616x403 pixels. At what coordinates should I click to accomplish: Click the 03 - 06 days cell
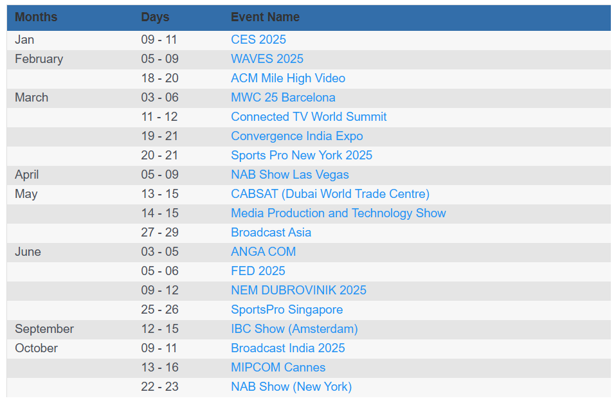tap(160, 98)
